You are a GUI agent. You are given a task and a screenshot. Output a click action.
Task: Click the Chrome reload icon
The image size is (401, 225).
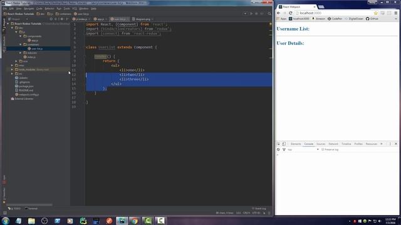291,13
